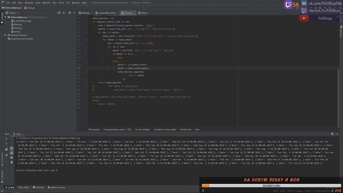Click the locate current file target icon
343x193 pixels.
pos(59,13)
